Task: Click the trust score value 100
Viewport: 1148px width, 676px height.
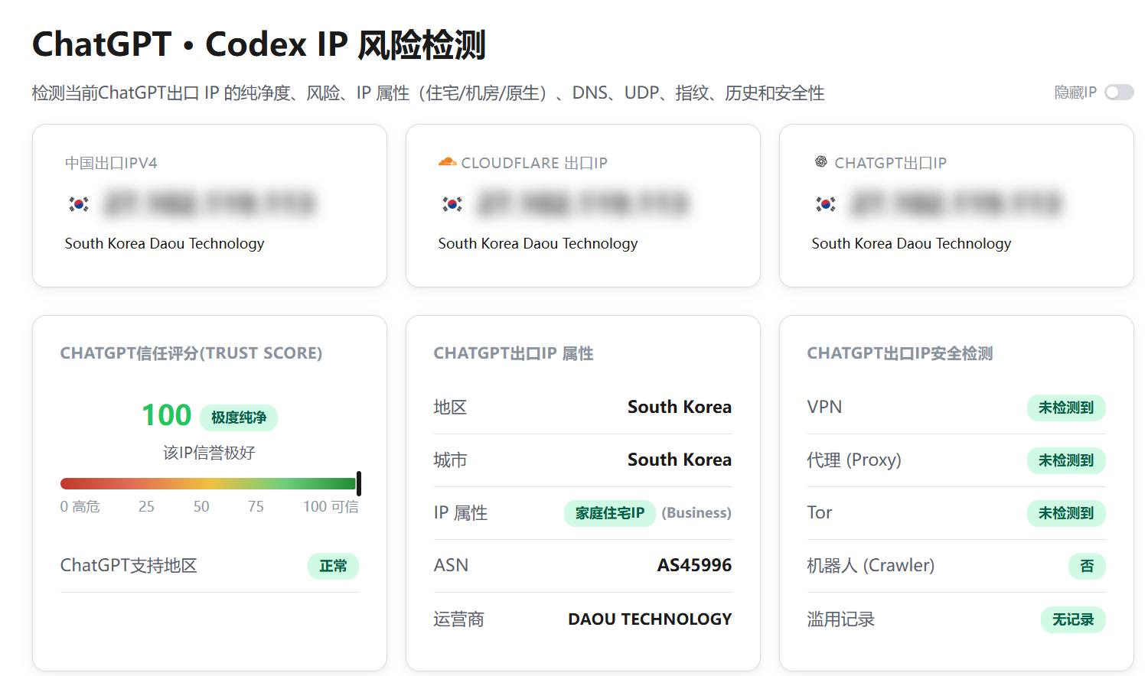Action: 167,415
